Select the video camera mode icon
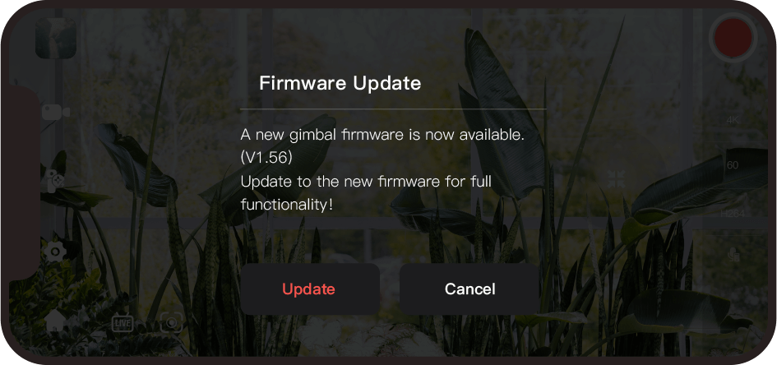 pos(56,112)
